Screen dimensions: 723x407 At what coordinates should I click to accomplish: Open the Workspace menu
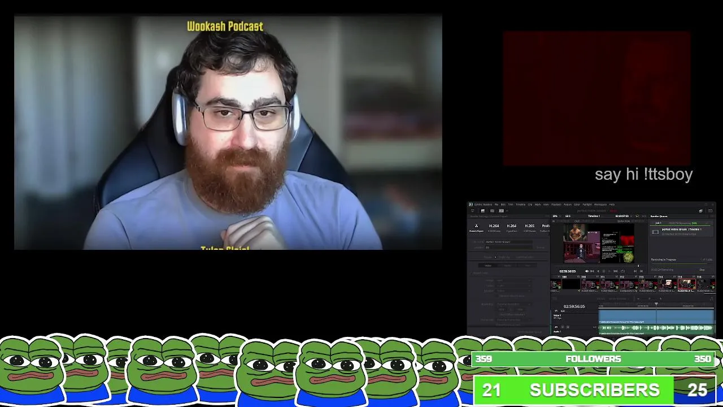(x=600, y=205)
